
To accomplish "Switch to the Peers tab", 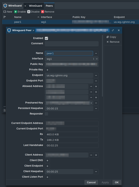I will pos(49,6).
